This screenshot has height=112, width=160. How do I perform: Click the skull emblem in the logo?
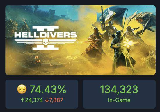(x=45, y=42)
